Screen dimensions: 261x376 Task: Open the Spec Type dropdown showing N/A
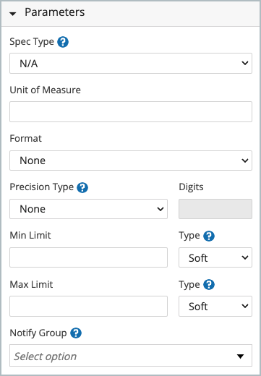[x=131, y=64]
